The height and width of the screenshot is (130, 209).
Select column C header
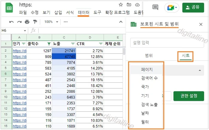pos(64,37)
